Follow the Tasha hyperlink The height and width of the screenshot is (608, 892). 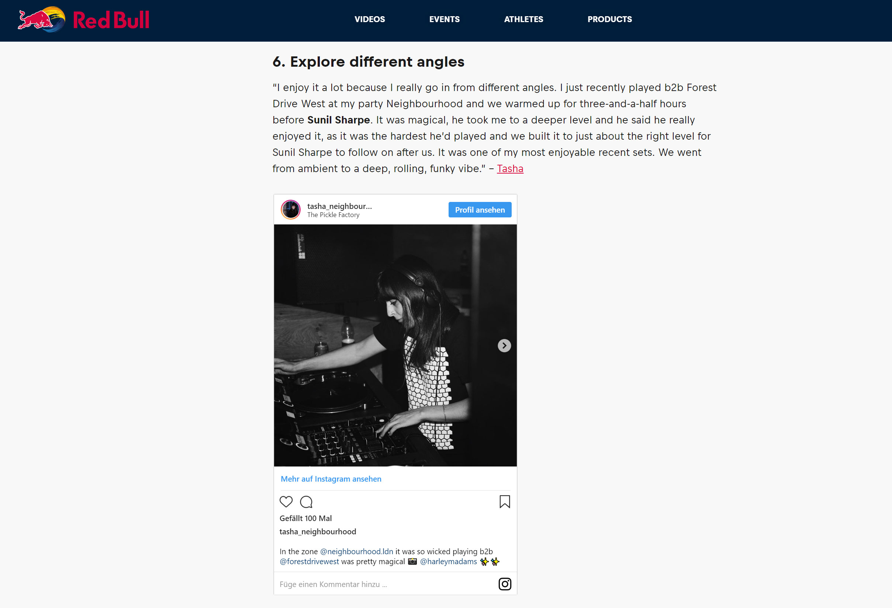pos(510,169)
